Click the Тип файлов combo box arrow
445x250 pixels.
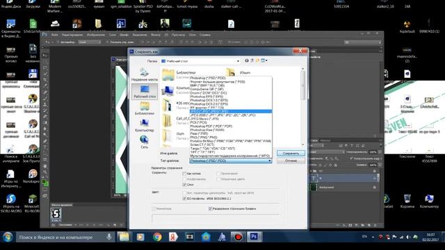[269, 160]
